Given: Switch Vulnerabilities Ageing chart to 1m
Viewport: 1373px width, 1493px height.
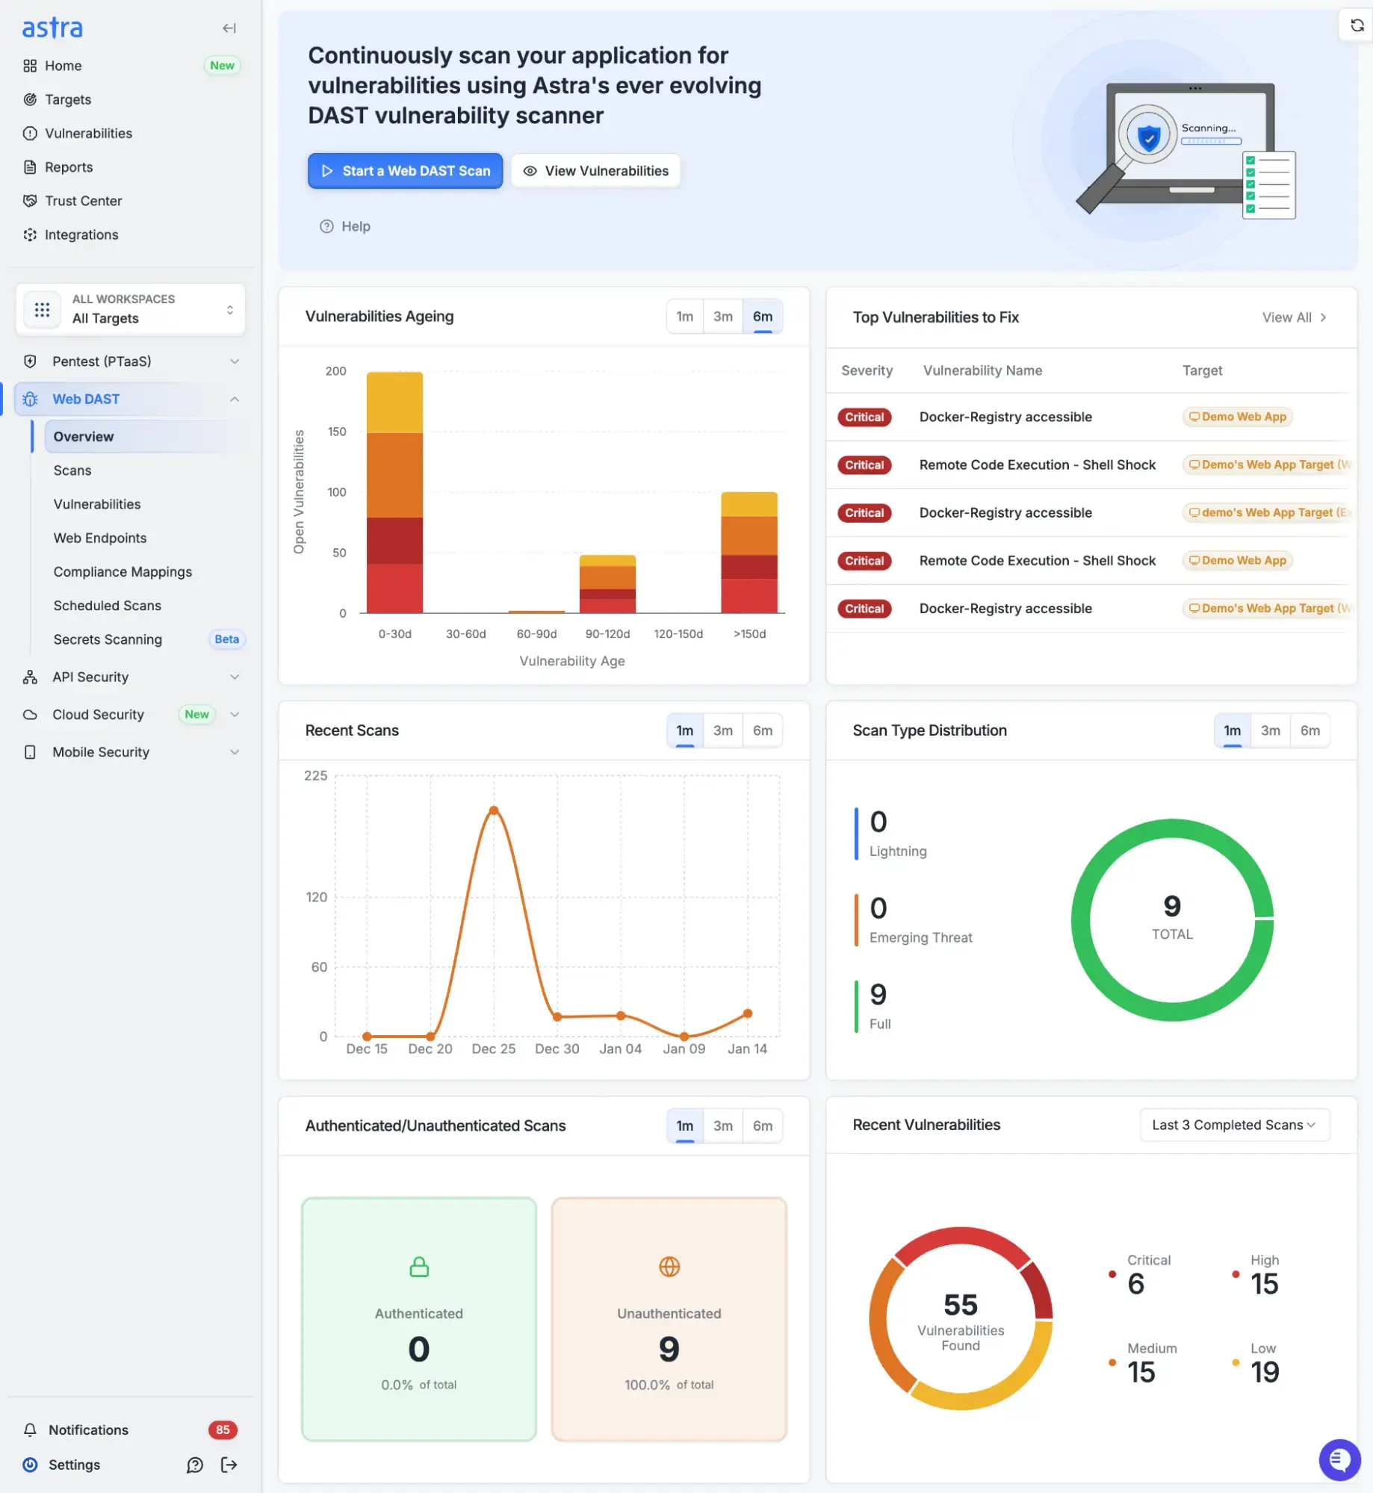Looking at the screenshot, I should 684,316.
